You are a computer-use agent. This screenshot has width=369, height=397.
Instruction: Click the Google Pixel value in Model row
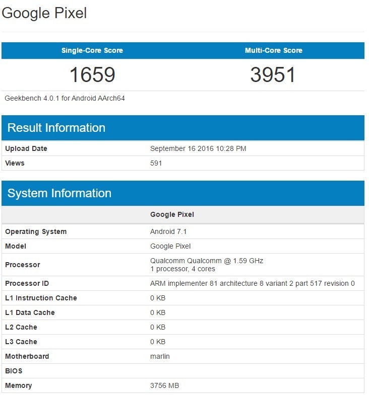pyautogui.click(x=170, y=246)
